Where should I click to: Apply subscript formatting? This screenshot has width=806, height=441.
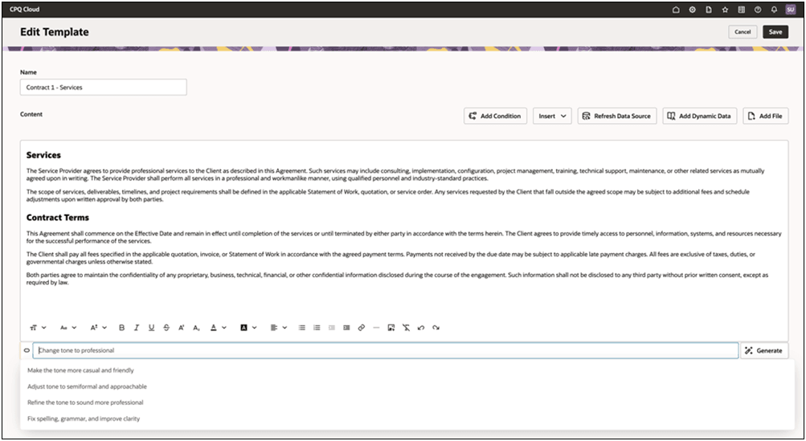196,328
